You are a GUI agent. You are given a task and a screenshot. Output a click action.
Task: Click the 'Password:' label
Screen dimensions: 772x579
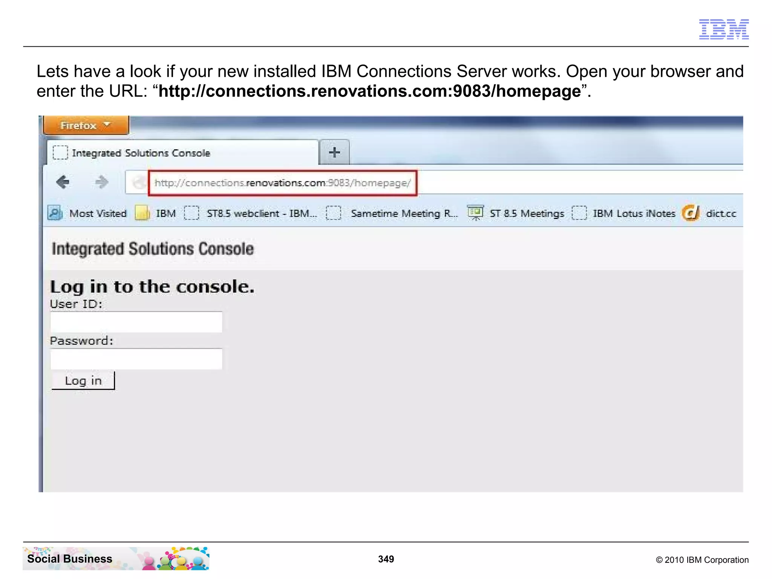click(x=81, y=341)
